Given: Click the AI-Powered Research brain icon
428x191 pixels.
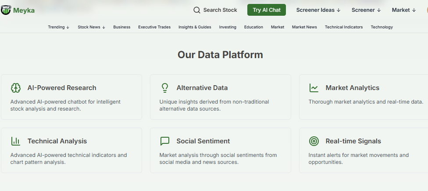Looking at the screenshot, I should 16,88.
